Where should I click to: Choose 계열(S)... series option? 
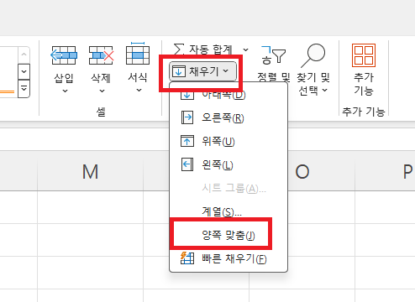[x=229, y=211]
